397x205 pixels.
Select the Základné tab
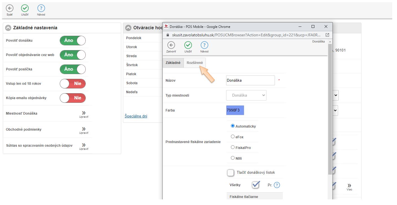pos(173,63)
